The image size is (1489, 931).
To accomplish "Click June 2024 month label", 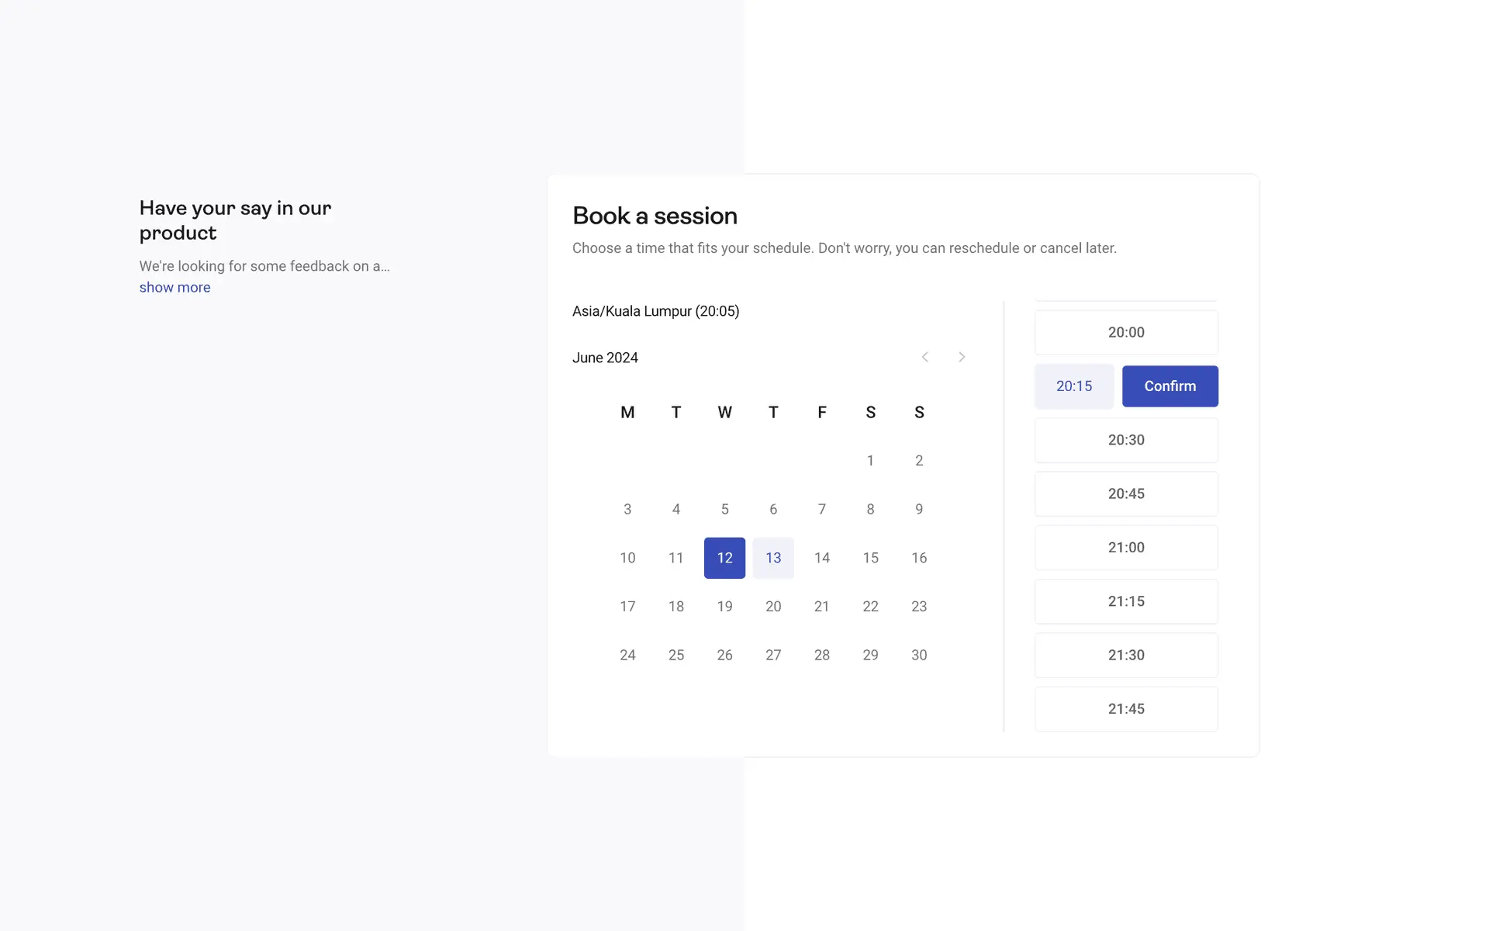I will (605, 358).
